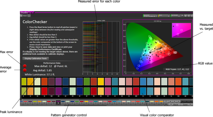
Task: Click the Read Series play icon
Action: pyautogui.click(x=175, y=102)
